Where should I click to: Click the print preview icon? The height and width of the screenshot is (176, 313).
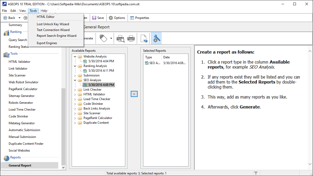click(x=121, y=38)
